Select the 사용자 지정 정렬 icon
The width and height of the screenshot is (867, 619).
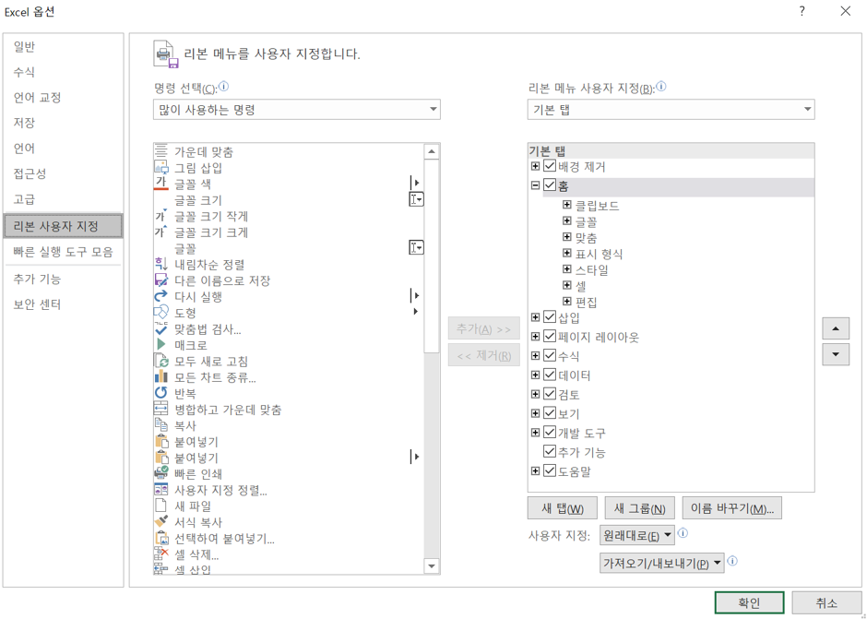160,490
